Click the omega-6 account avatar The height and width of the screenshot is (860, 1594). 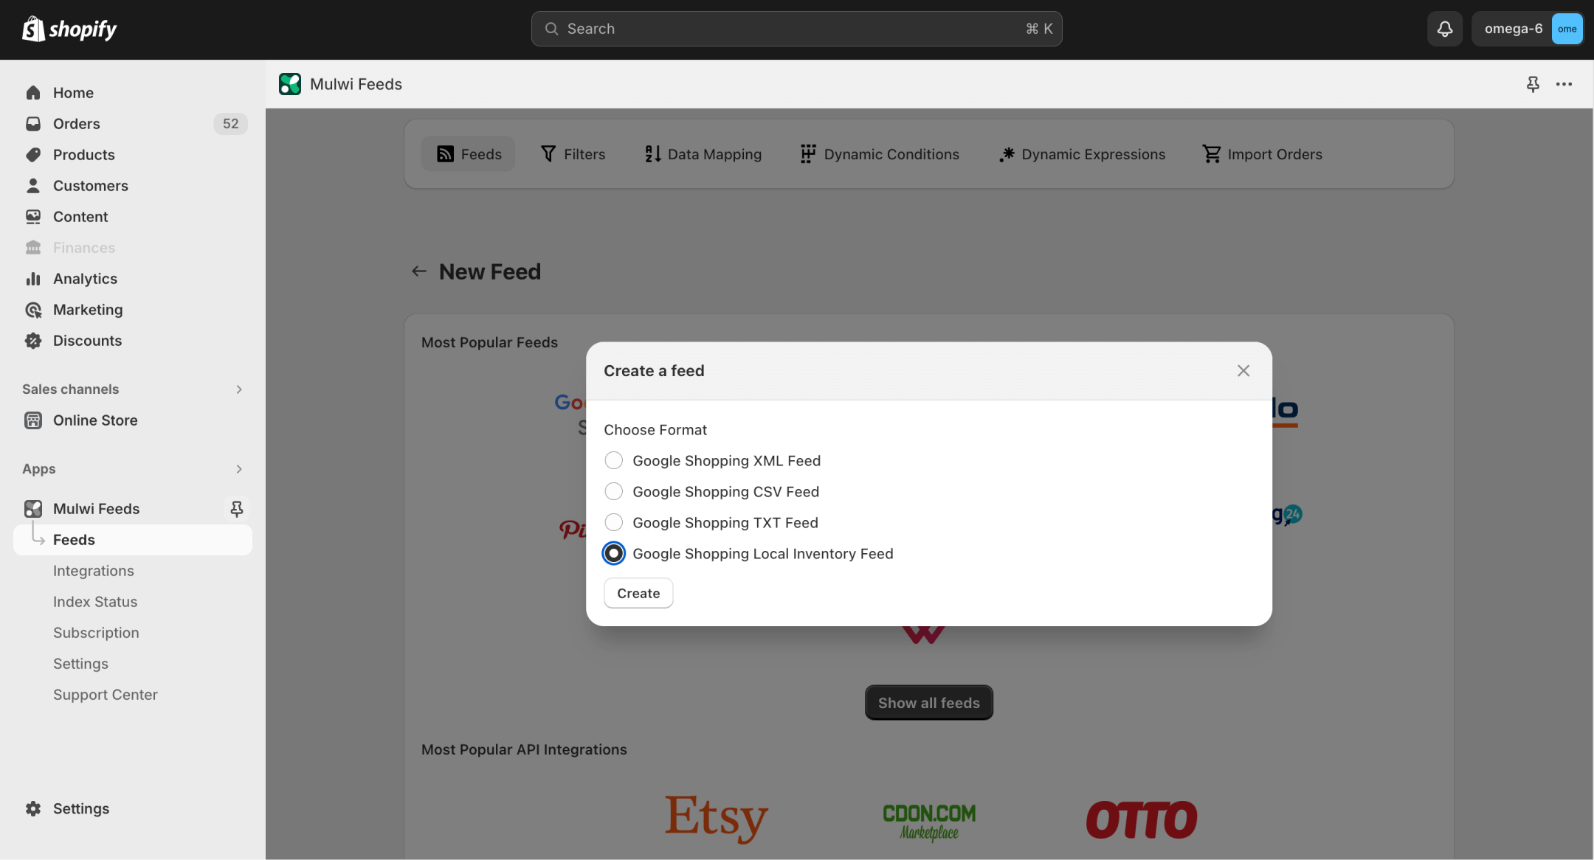click(1567, 29)
